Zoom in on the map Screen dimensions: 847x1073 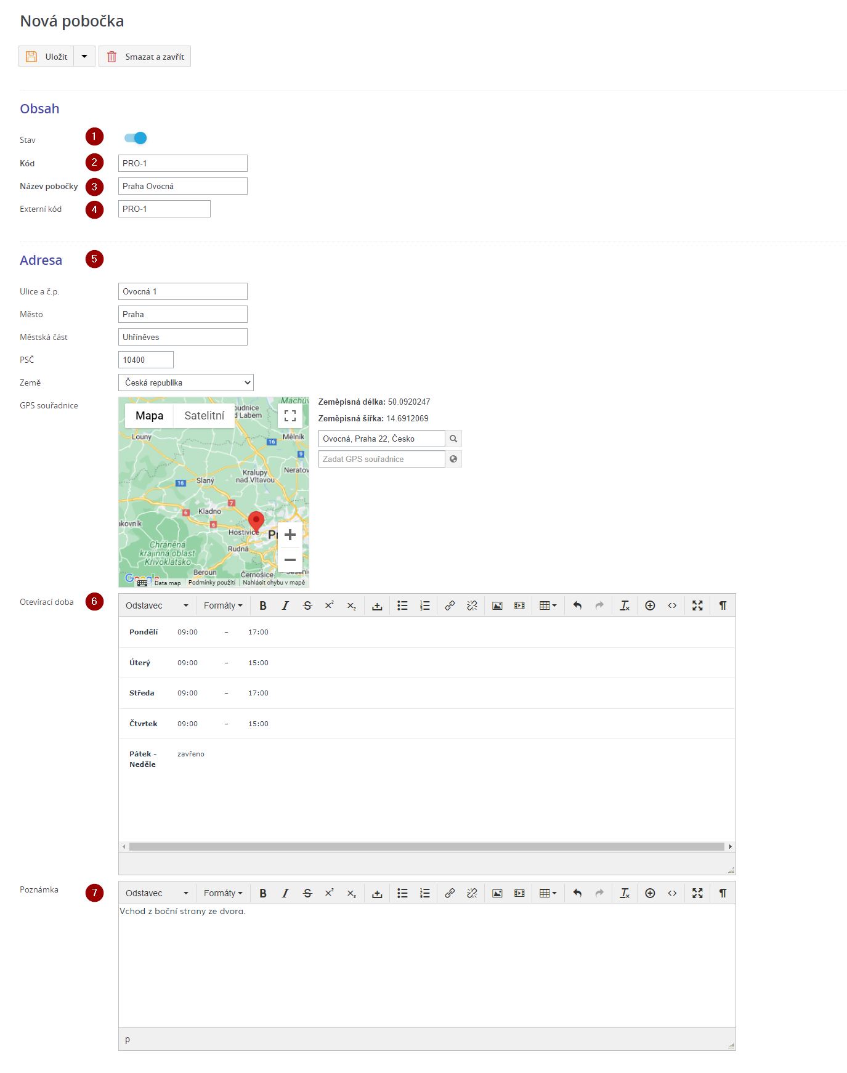(x=290, y=535)
